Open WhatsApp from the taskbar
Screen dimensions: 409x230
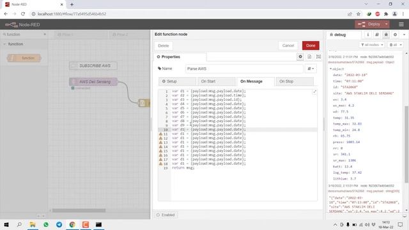pos(46,224)
